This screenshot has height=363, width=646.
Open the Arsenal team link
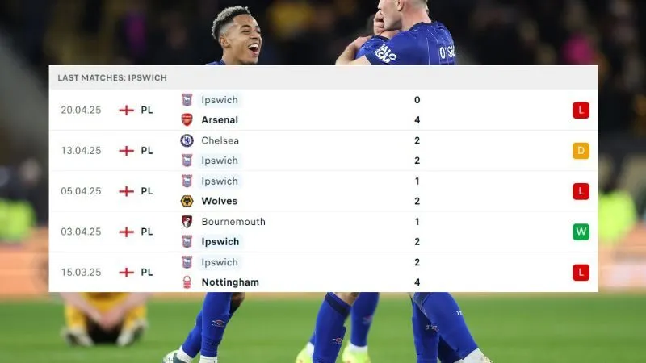click(220, 120)
